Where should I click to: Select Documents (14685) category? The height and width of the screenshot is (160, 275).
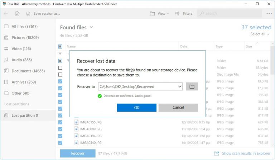pyautogui.click(x=28, y=71)
